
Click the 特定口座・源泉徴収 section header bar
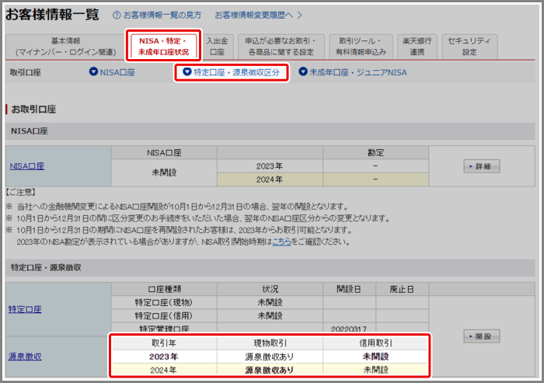[x=270, y=267]
